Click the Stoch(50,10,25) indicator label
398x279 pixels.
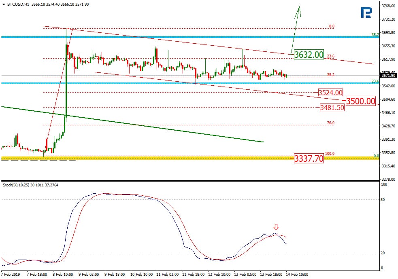(19, 184)
